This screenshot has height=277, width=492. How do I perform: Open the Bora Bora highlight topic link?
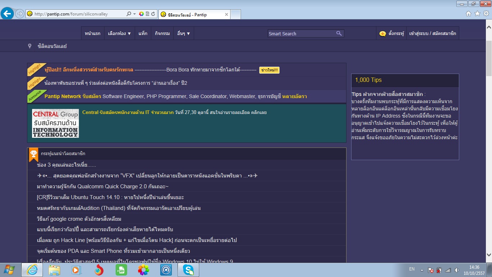[150, 70]
